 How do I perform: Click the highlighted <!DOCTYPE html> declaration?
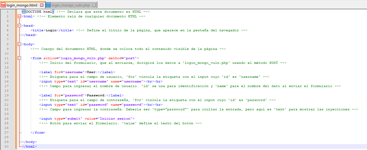tap(38, 12)
